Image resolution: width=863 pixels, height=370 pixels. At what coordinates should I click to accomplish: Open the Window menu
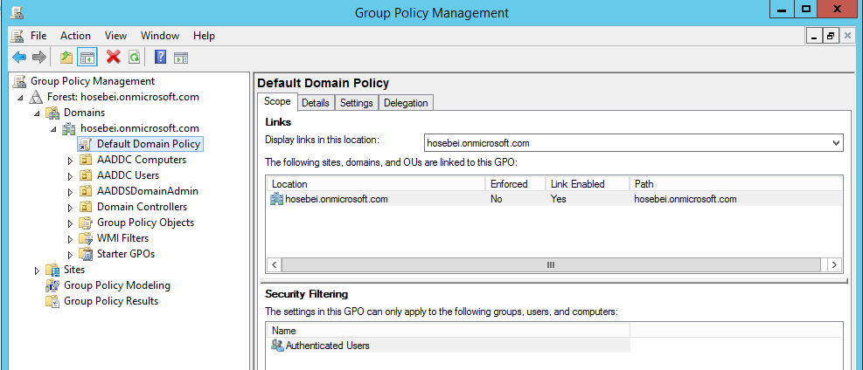(160, 36)
